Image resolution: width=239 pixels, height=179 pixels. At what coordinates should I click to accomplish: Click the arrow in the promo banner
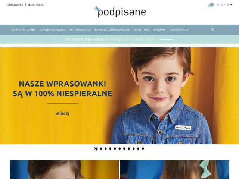point(166,40)
